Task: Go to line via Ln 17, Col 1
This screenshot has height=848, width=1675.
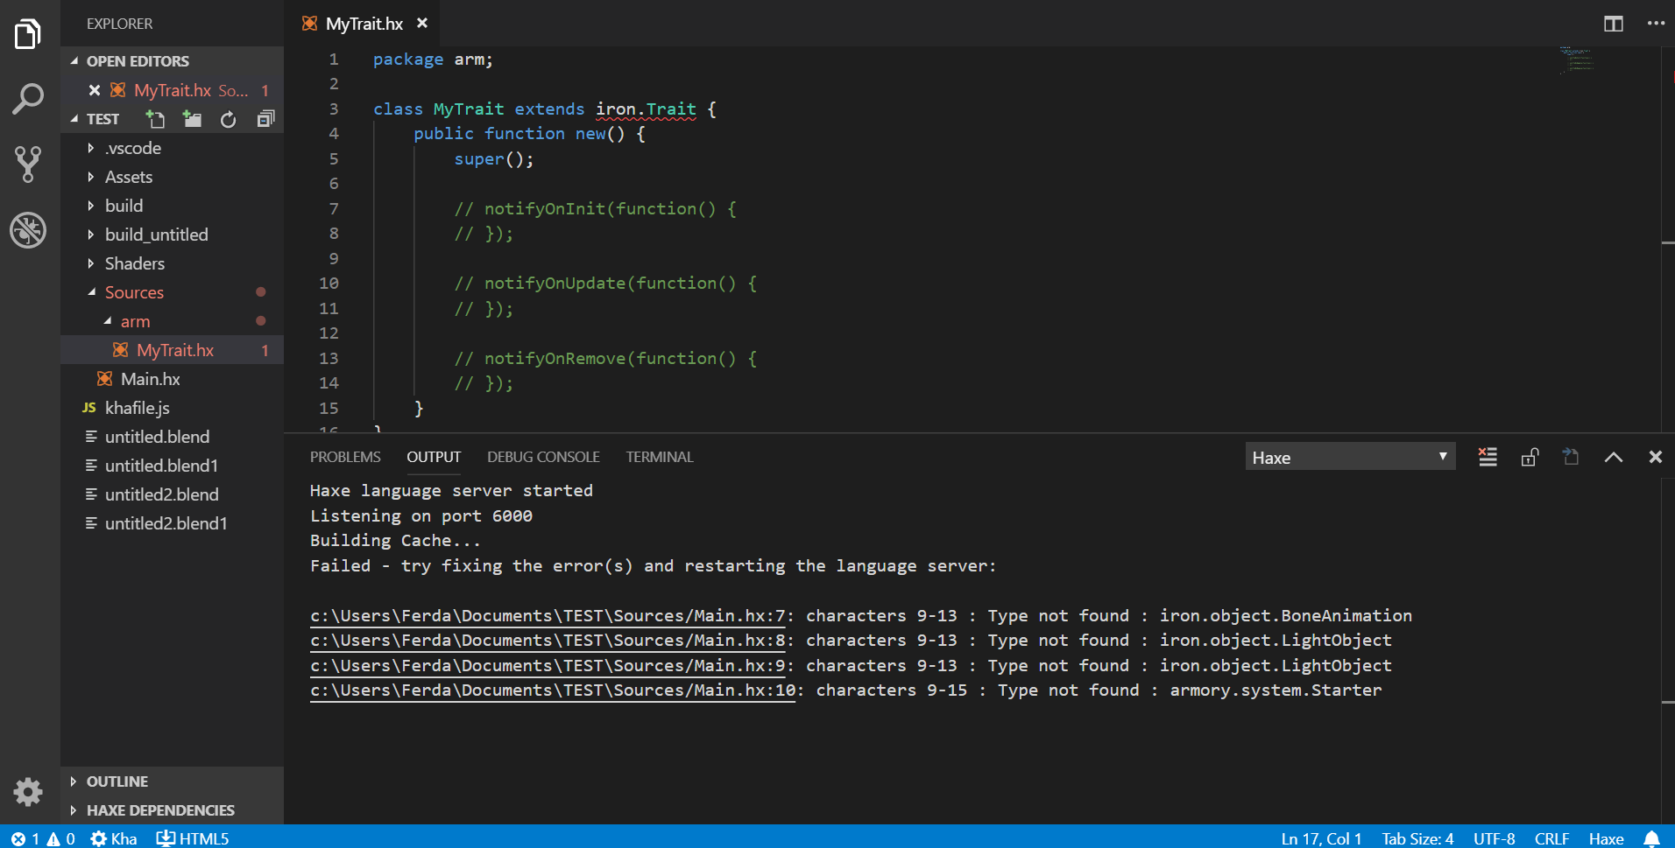Action: [x=1321, y=838]
